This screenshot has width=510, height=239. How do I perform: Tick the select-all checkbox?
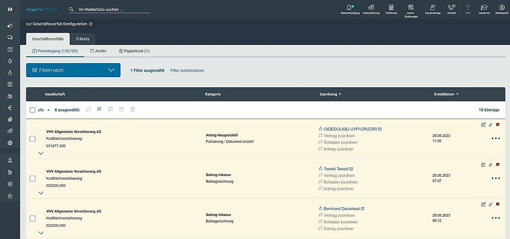(x=33, y=110)
